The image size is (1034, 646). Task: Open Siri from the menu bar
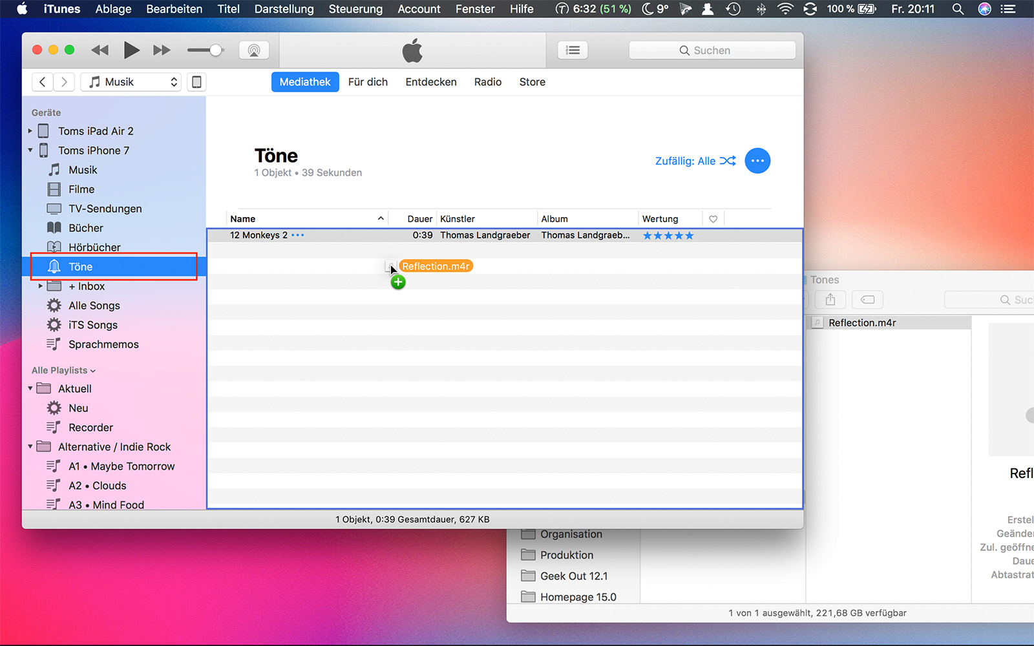click(x=984, y=9)
